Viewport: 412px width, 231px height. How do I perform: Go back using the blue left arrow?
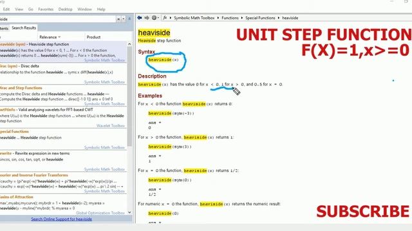(x=139, y=18)
